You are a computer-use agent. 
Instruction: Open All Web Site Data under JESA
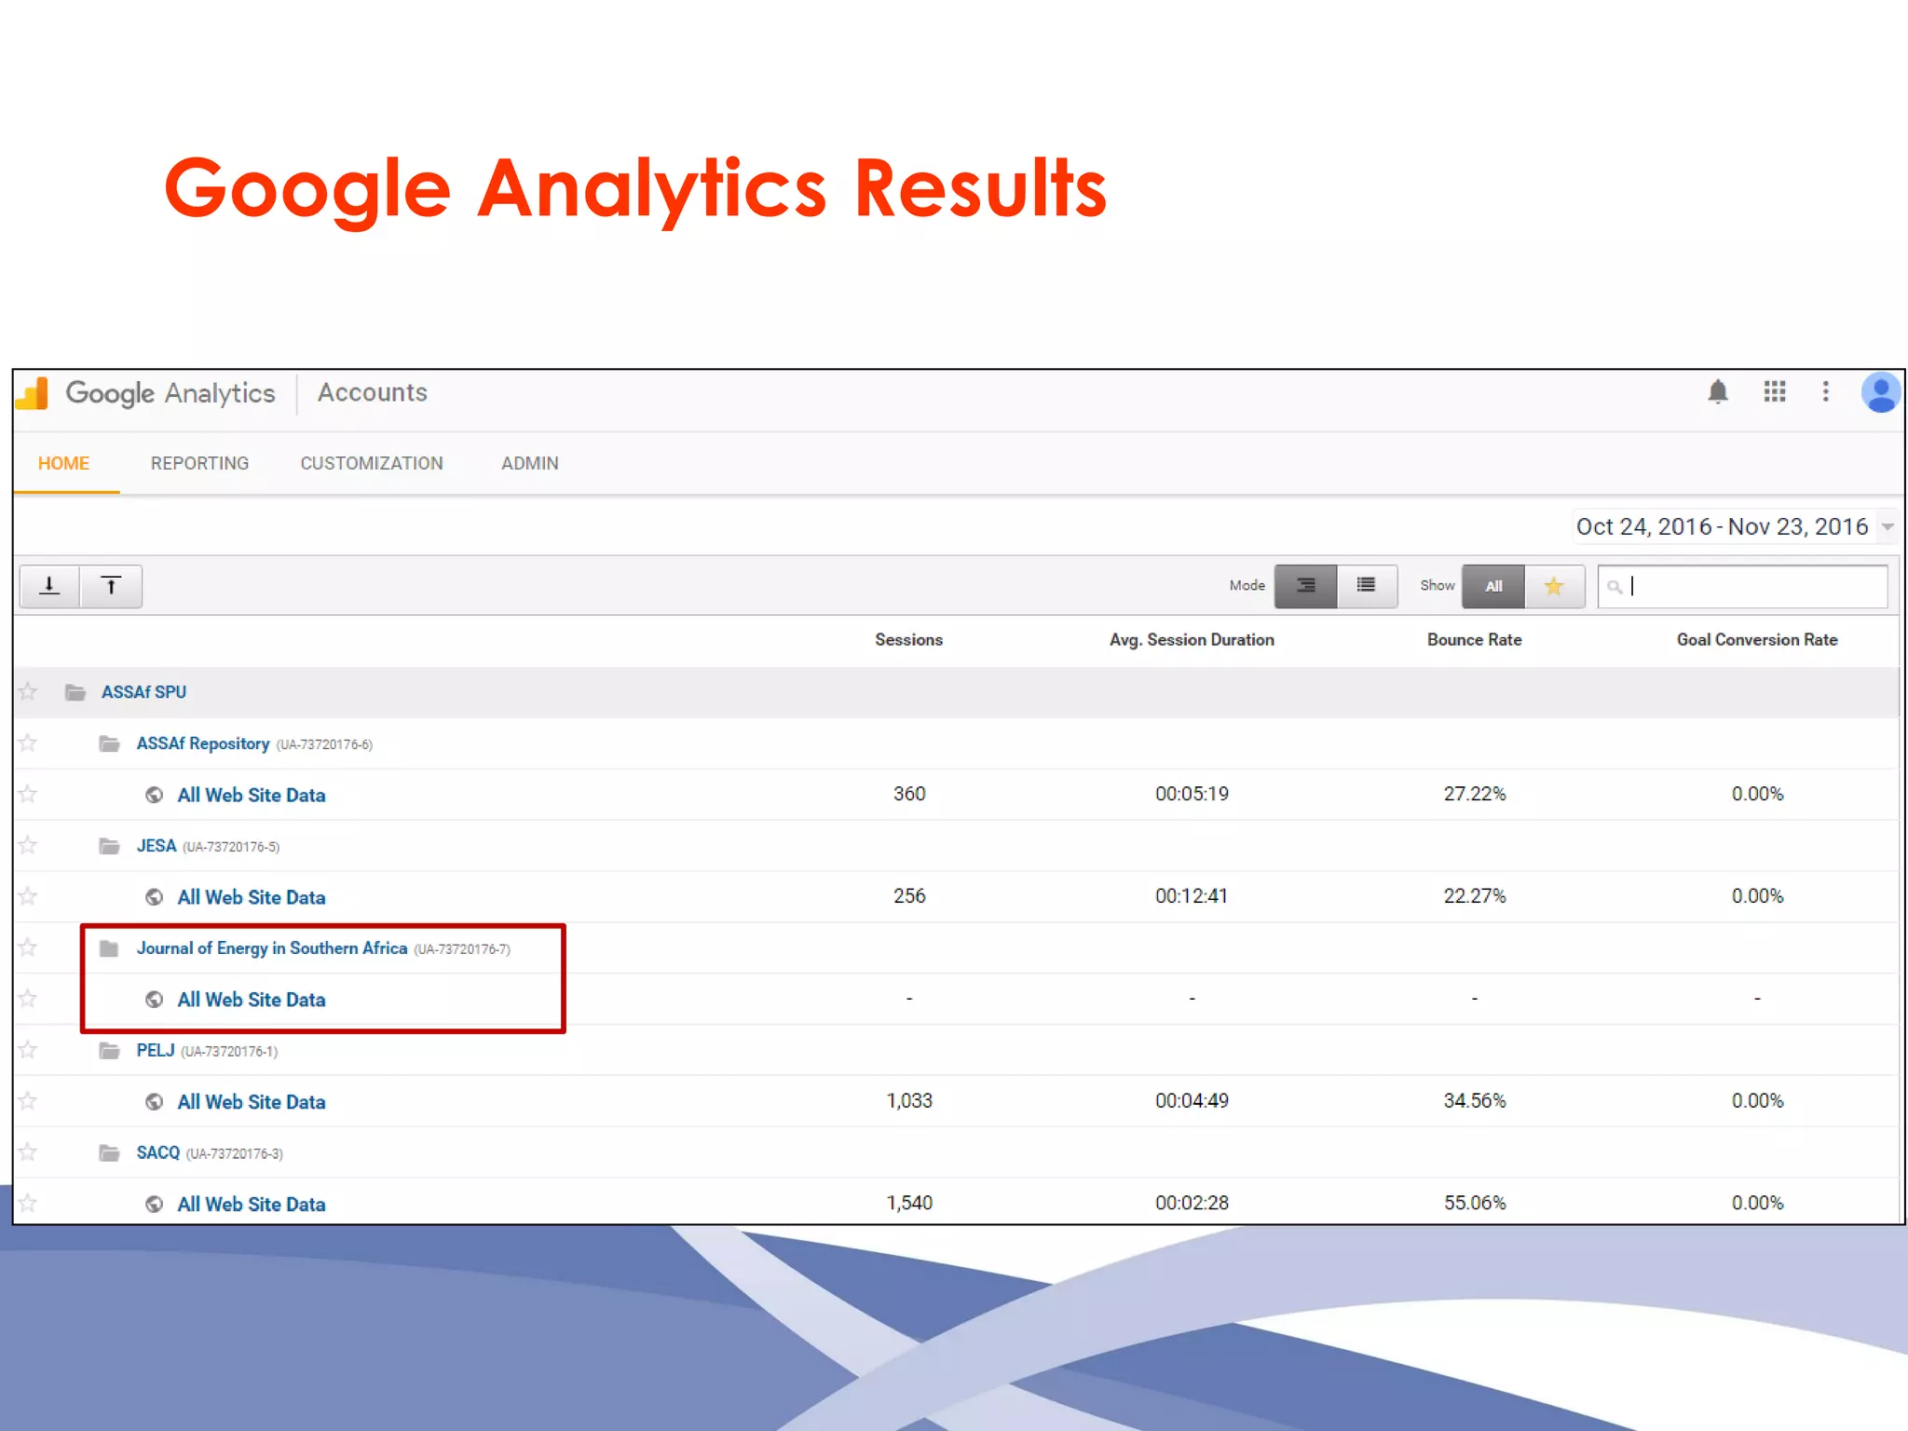pyautogui.click(x=252, y=897)
